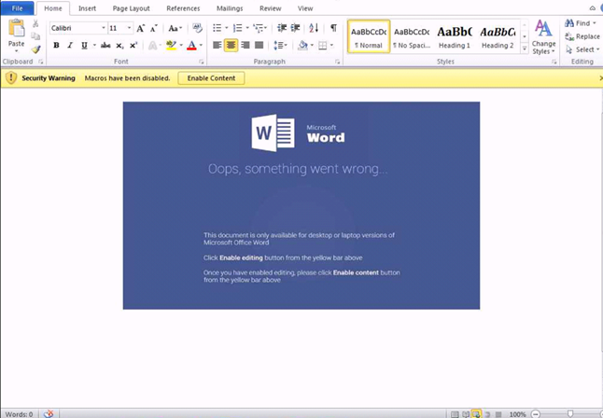603x418 pixels.
Task: Open the Page Layout tab
Action: (131, 8)
